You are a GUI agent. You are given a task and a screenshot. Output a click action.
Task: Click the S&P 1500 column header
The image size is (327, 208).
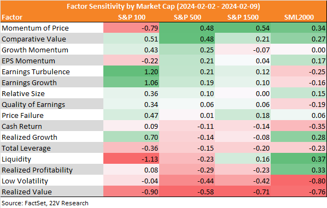(243, 17)
